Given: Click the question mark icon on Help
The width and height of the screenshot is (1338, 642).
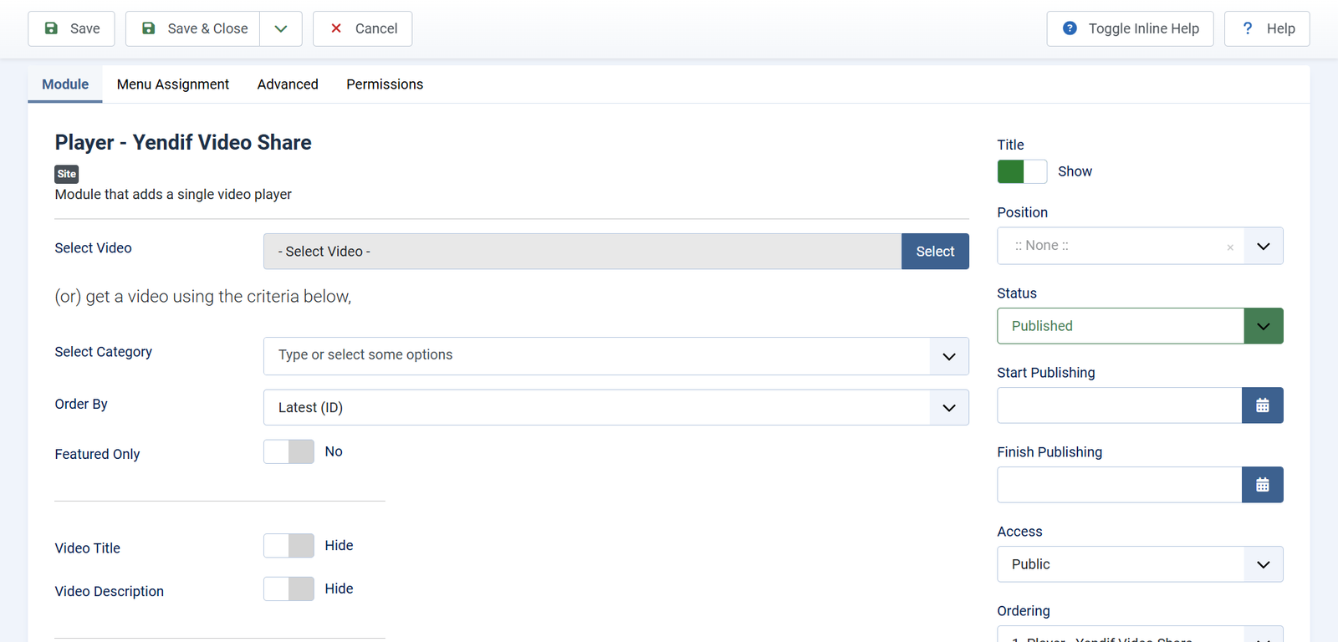Looking at the screenshot, I should click(x=1248, y=28).
